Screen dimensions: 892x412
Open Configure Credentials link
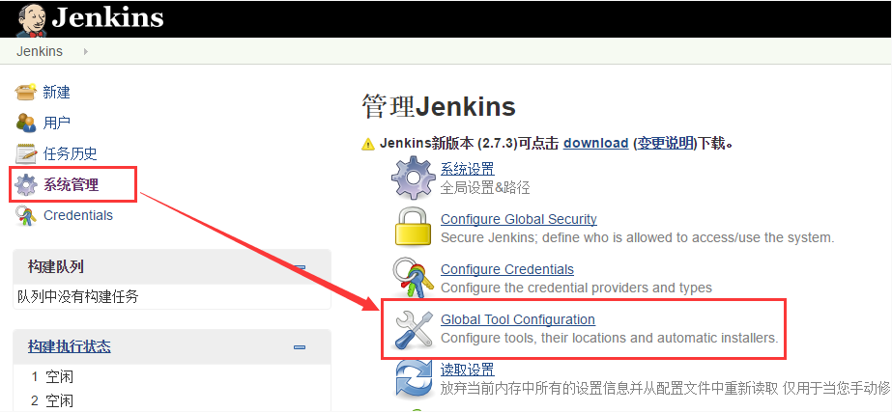pyautogui.click(x=507, y=269)
